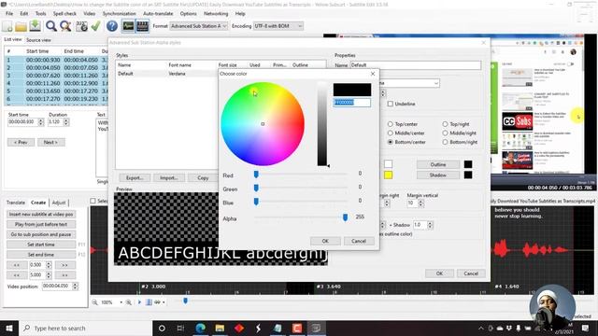Screen dimensions: 598x336
Task: Click the New subtitle file toolbar icon
Action: tap(7, 26)
